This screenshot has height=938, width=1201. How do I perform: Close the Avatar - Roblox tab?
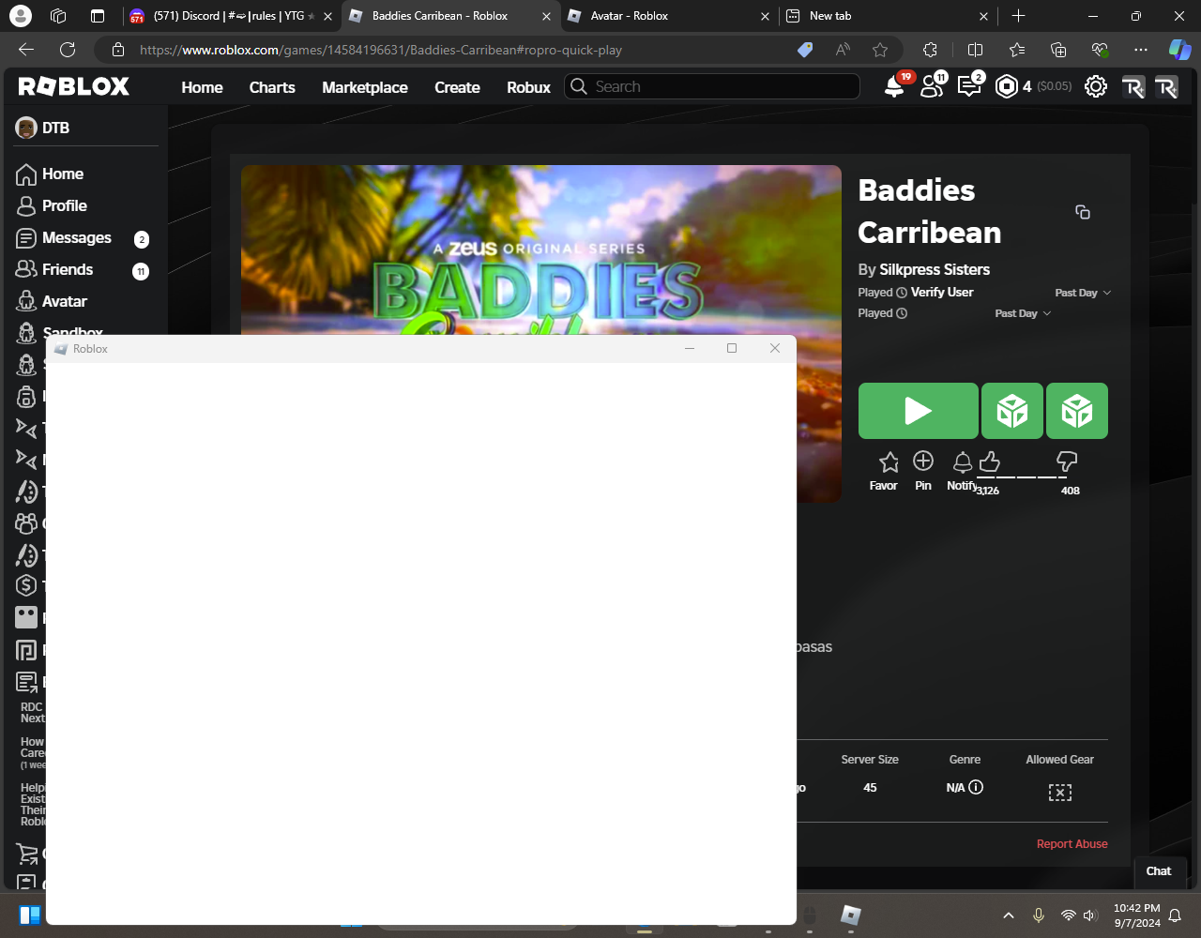tap(765, 16)
